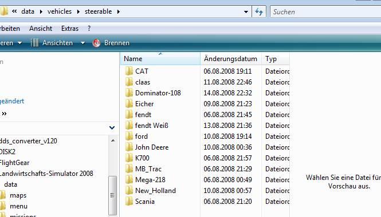The height and width of the screenshot is (217, 381).
Task: Sort by the Änderungsdatum column header
Action: coord(230,59)
